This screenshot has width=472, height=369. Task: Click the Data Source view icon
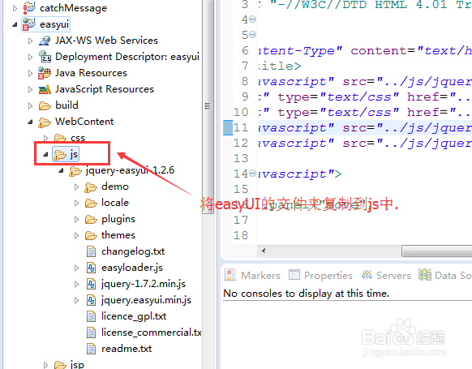(x=425, y=275)
